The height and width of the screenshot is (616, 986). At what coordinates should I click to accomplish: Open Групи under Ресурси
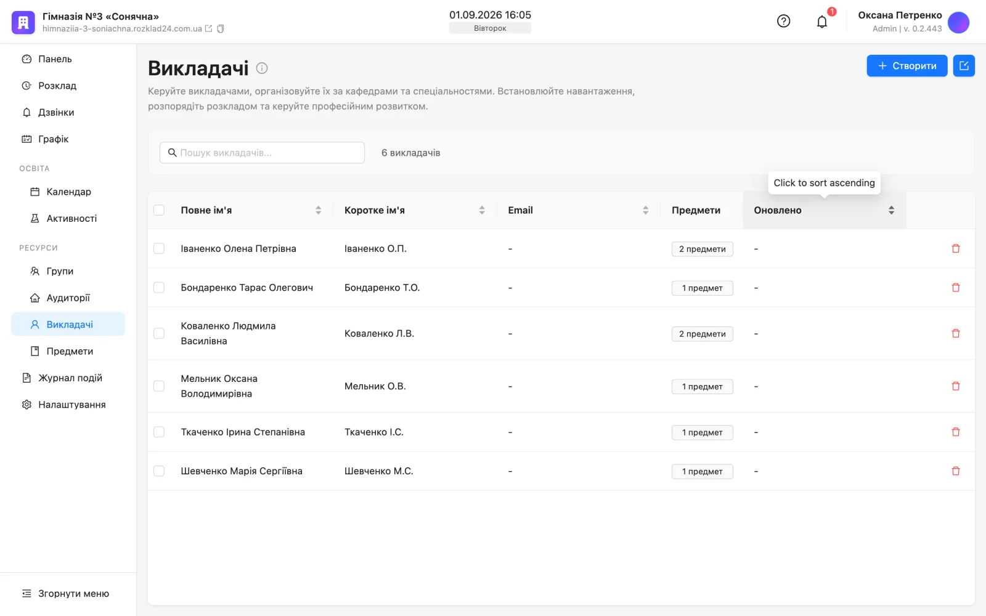[x=68, y=271]
